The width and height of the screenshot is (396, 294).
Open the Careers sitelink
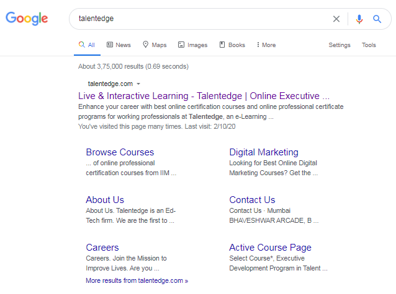click(102, 248)
